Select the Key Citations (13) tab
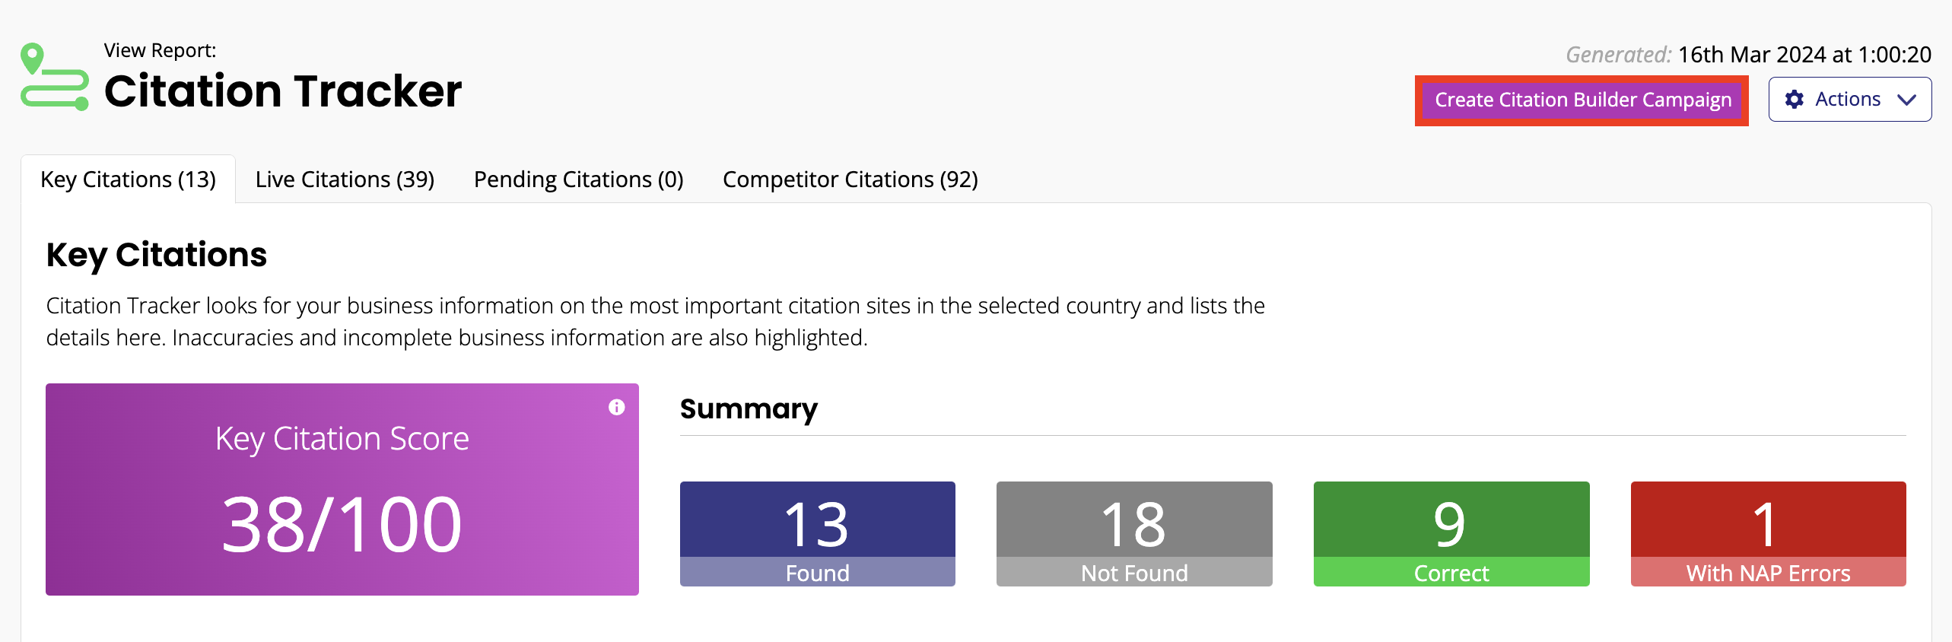1952x642 pixels. [128, 180]
